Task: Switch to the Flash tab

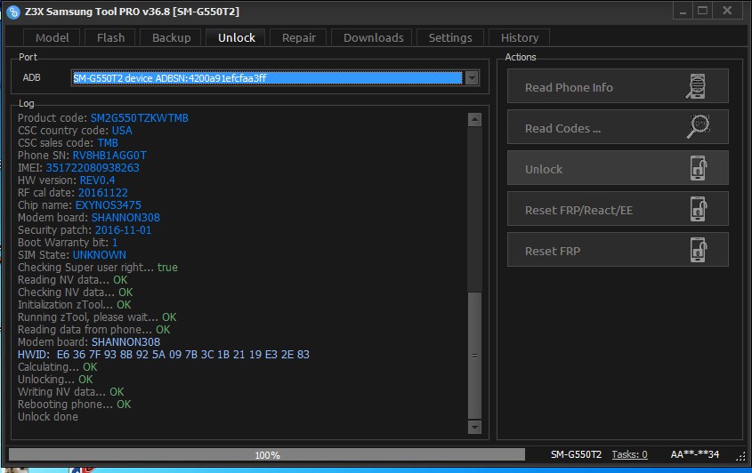Action: coord(110,37)
